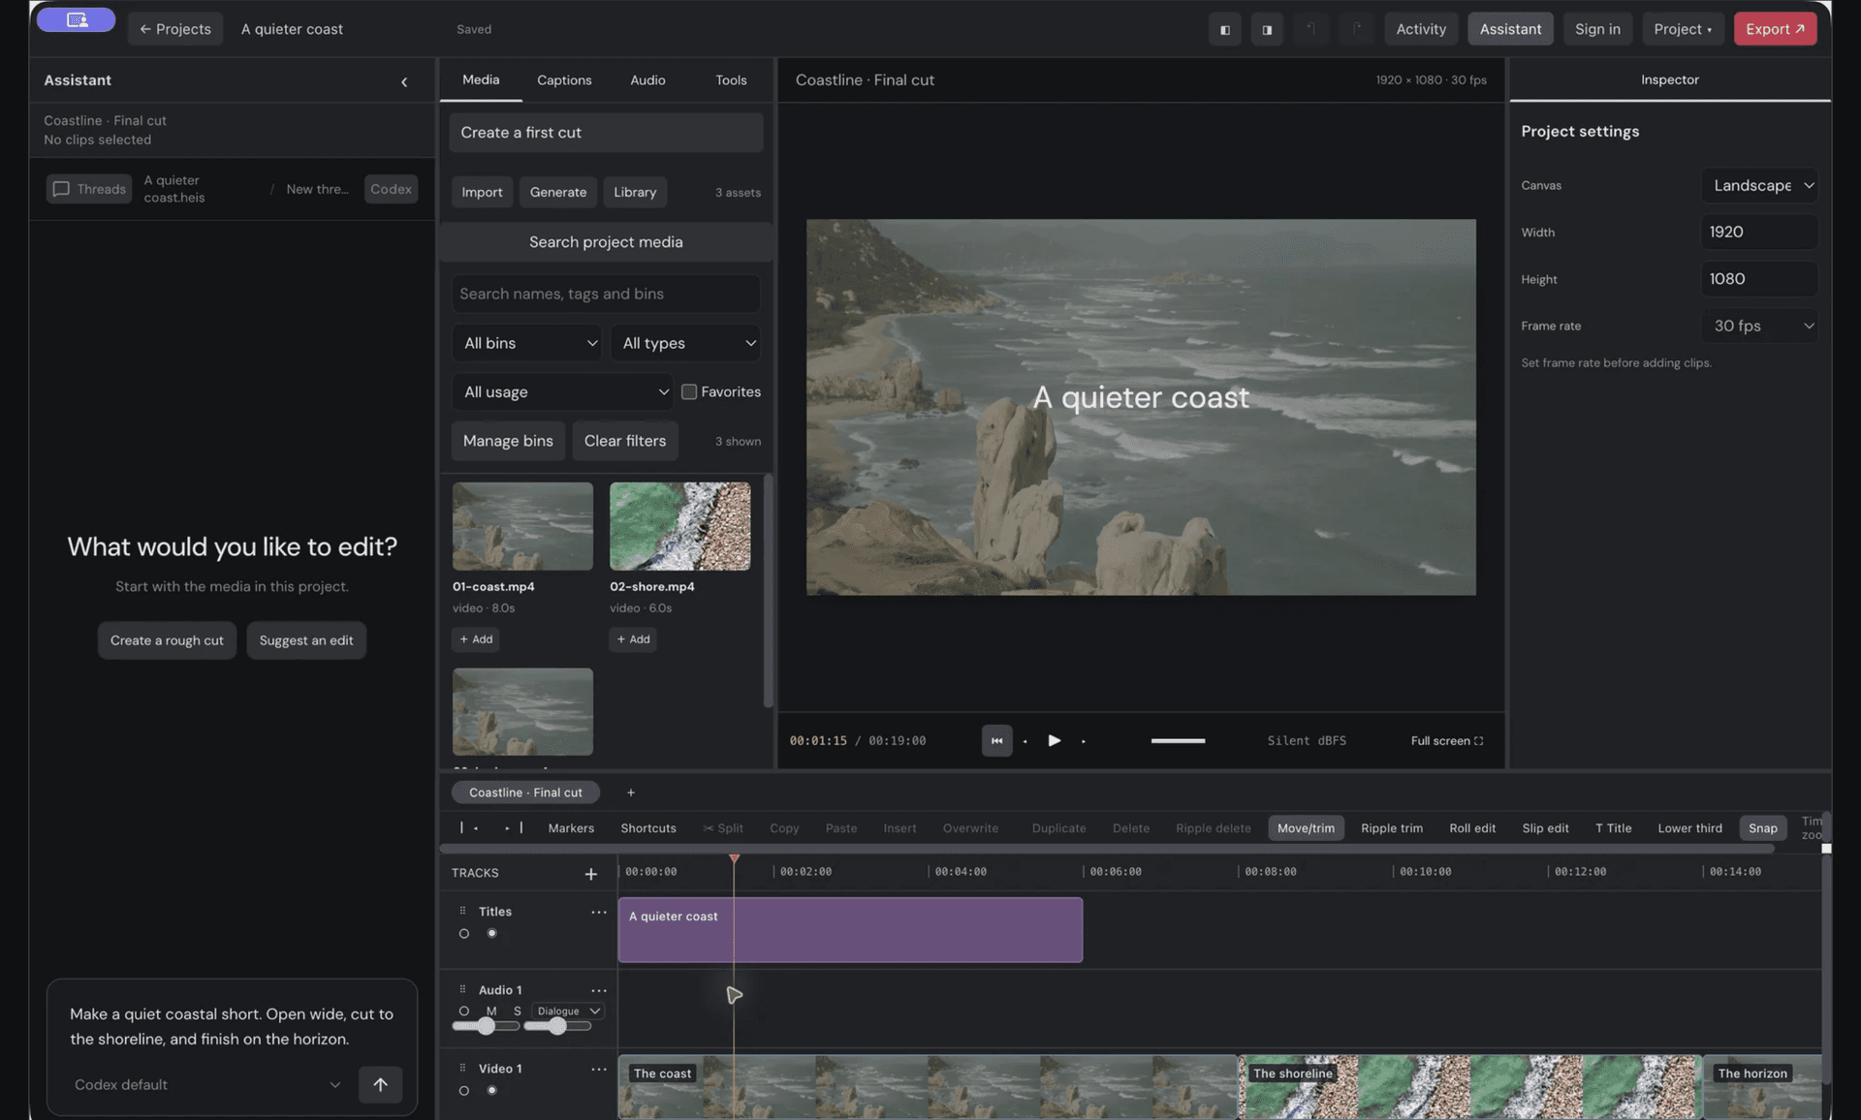Screen dimensions: 1861x1120
Task: Click the purple app logo icon
Action: point(77,19)
